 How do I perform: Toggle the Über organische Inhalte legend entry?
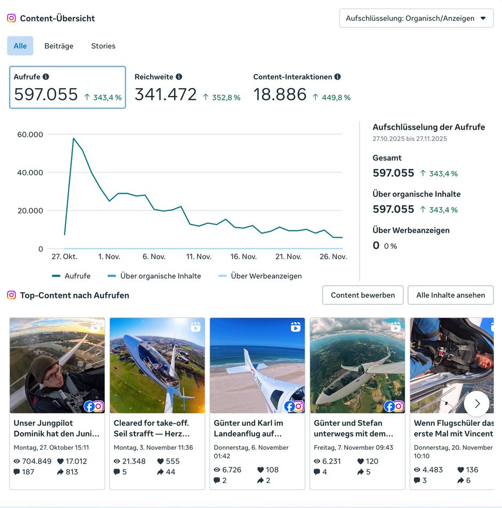tap(154, 276)
